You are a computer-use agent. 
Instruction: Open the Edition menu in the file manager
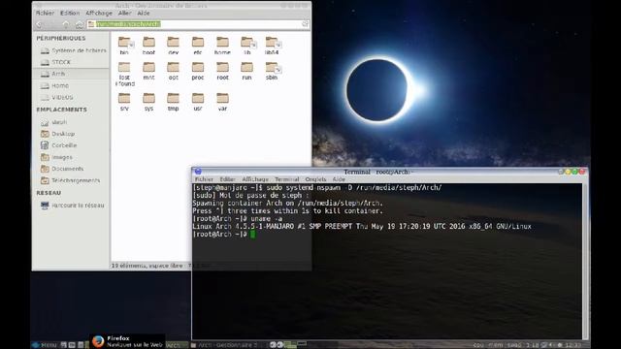70,13
